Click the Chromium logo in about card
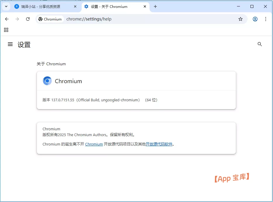 coord(47,81)
